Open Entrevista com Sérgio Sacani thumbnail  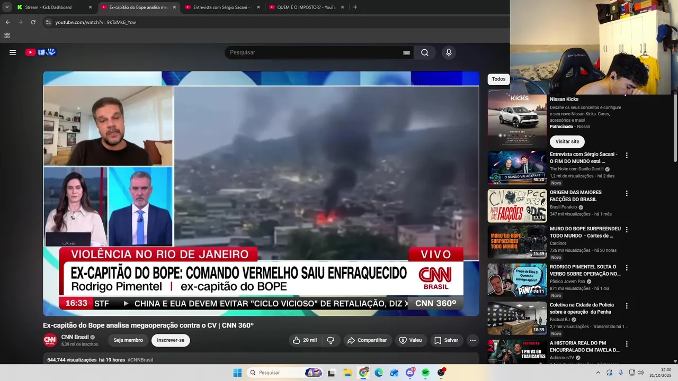point(518,168)
